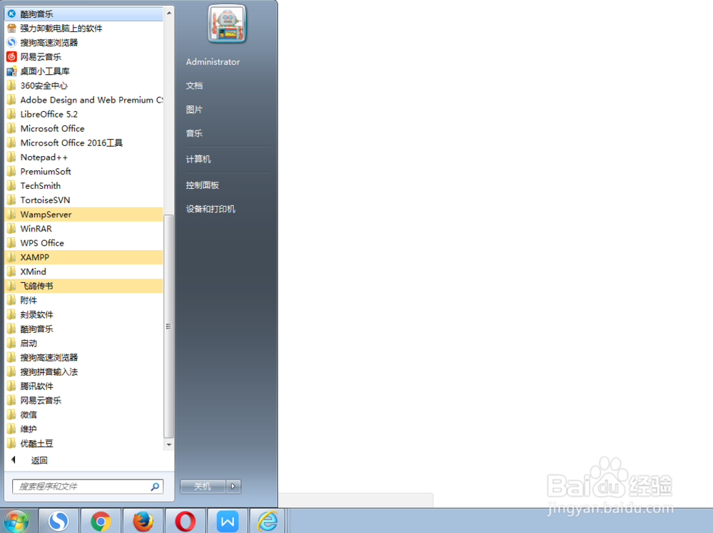Open 搜狗高速浏览器 program shortcut with blue icon
The image size is (713, 533).
pos(83,43)
